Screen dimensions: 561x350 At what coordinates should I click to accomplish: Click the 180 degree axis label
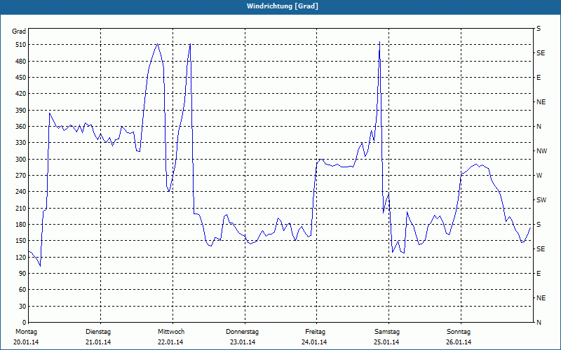21,224
